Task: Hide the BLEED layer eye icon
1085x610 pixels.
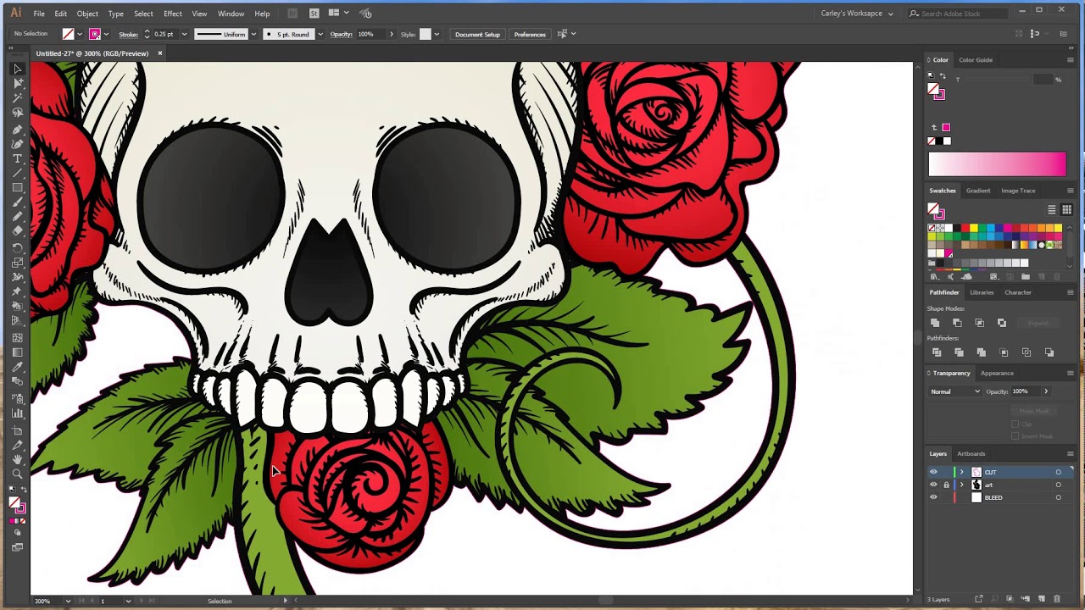Action: point(933,497)
